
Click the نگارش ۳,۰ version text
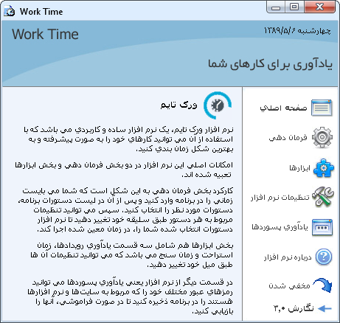pos(294,308)
